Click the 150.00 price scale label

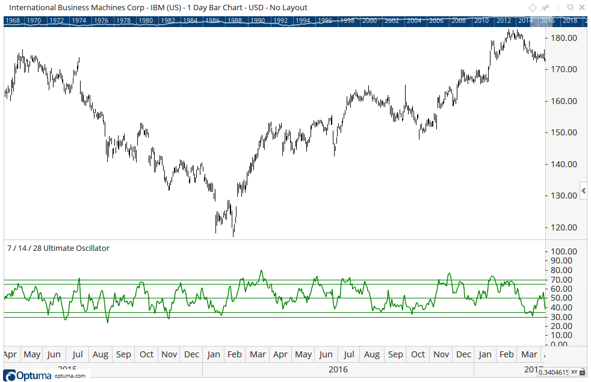(564, 132)
